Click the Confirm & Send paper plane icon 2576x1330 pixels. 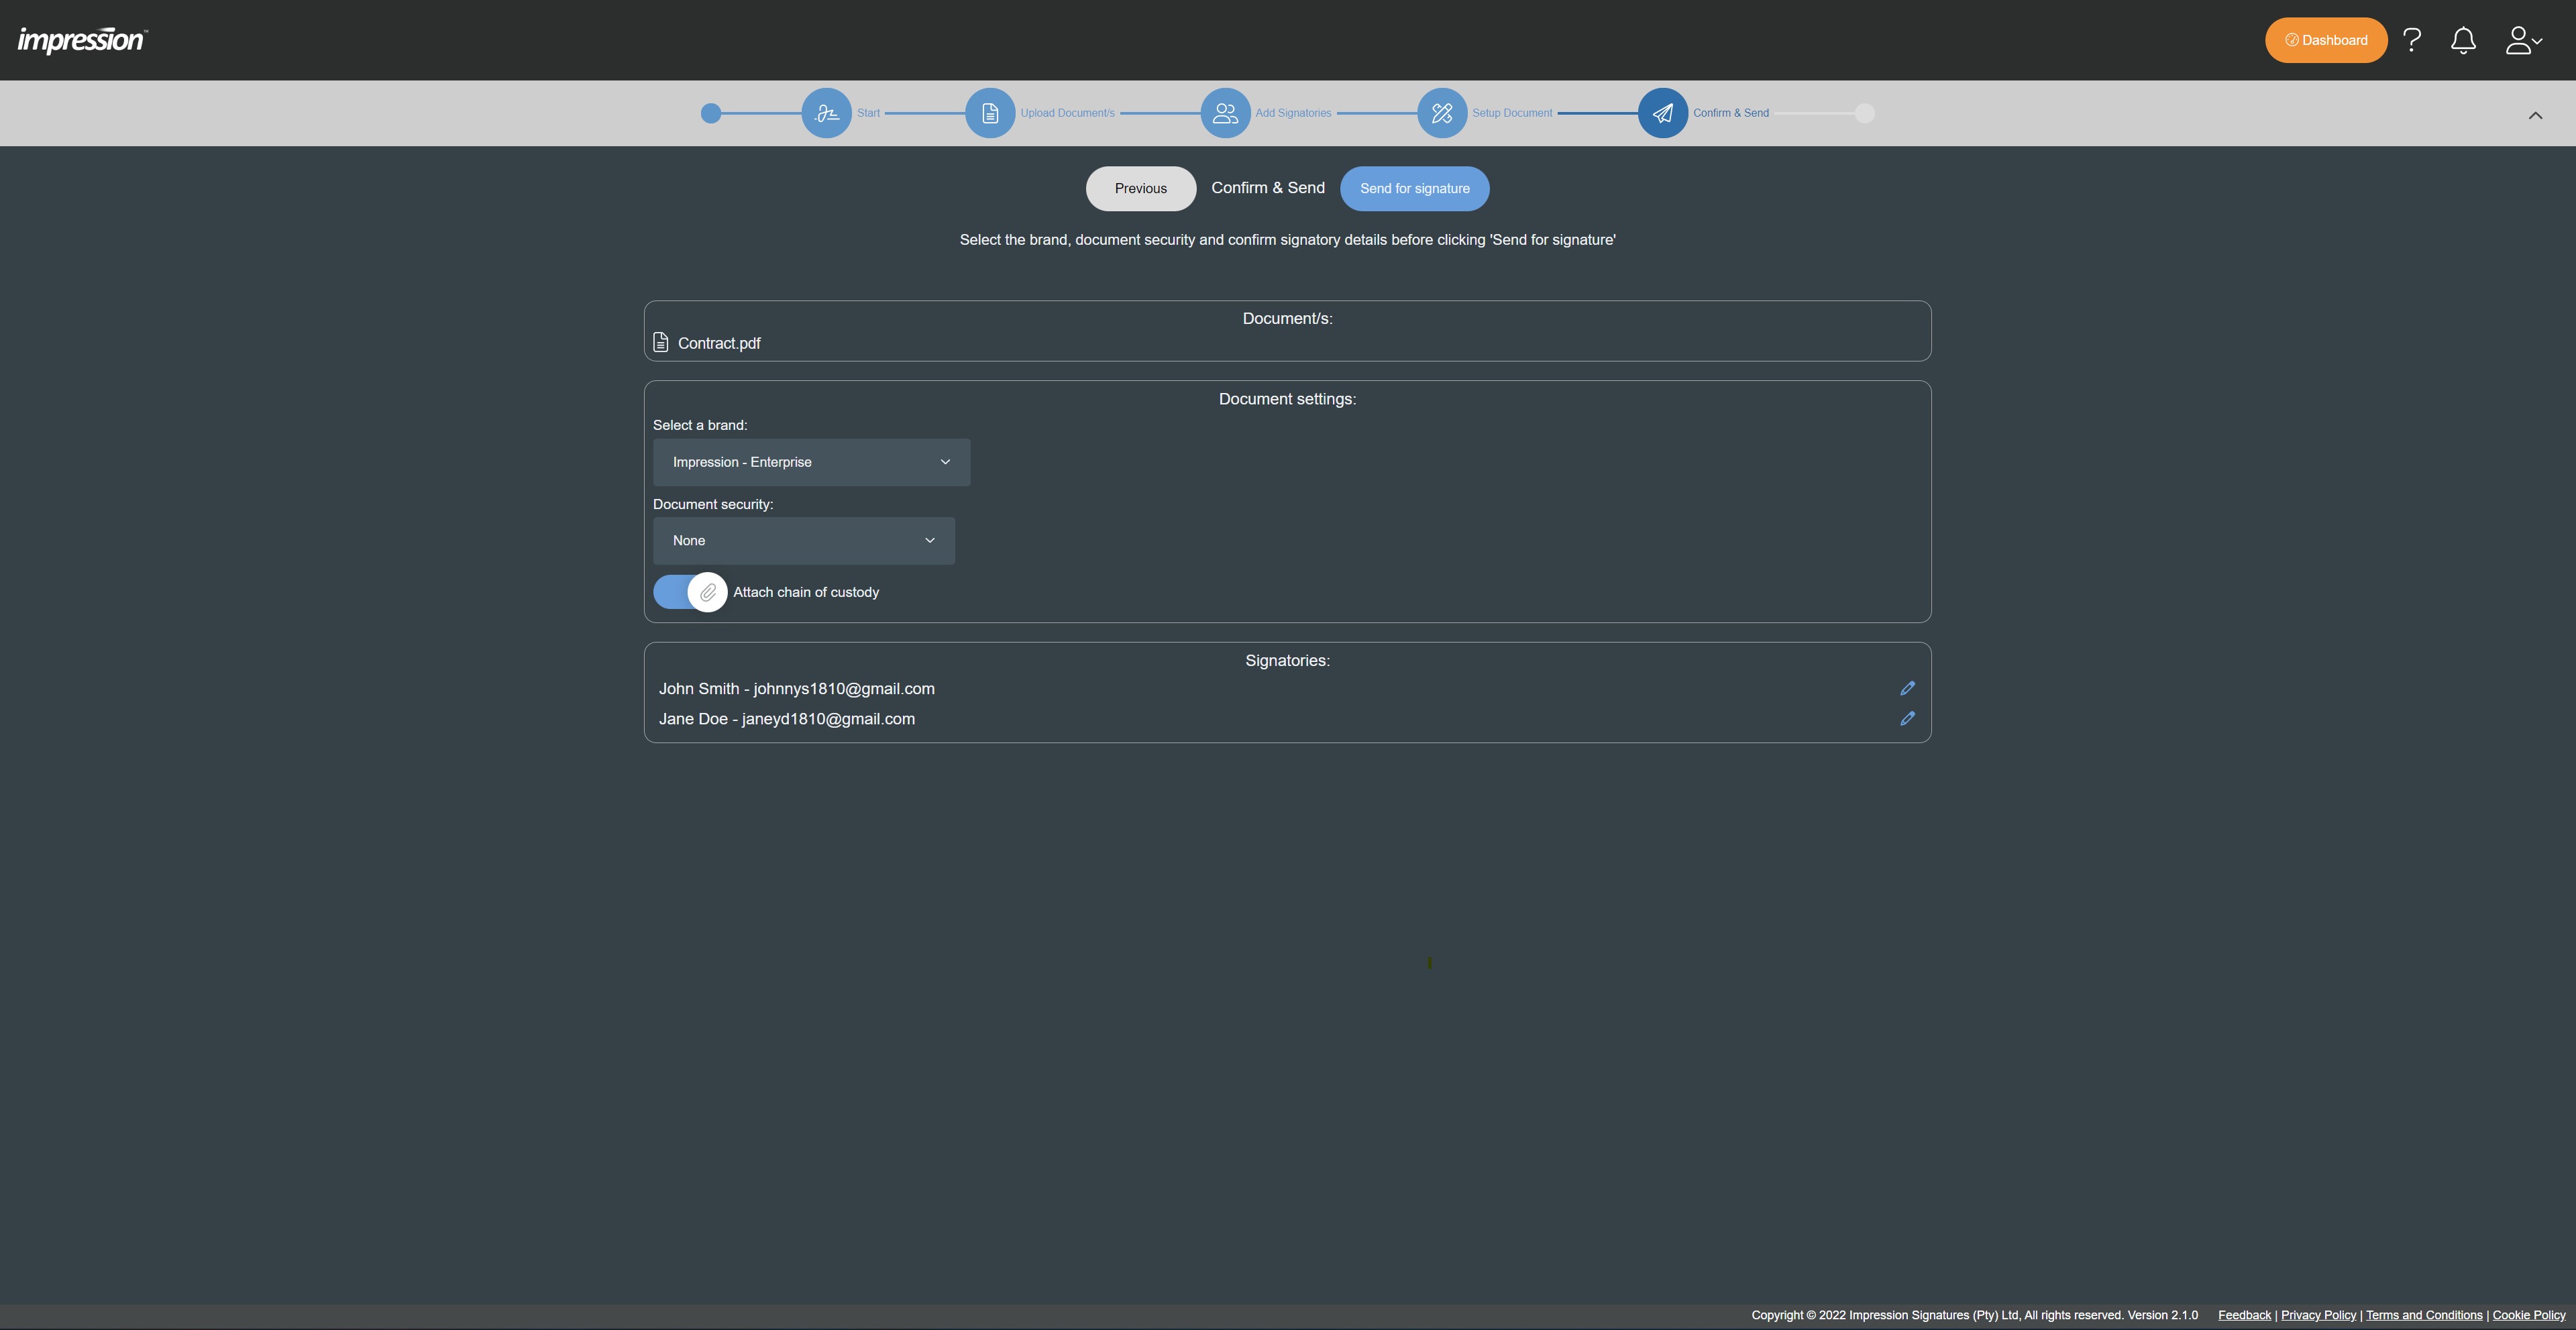click(1662, 113)
